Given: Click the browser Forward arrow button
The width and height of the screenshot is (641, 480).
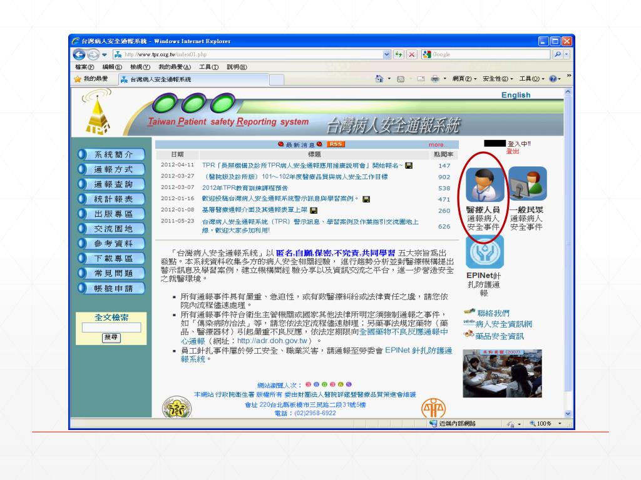Looking at the screenshot, I should click(x=93, y=54).
